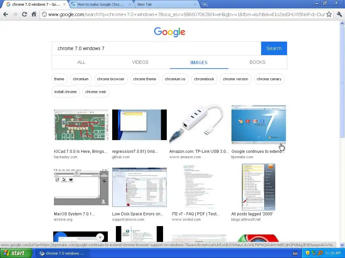Viewport: 345px width, 258px height.
Task: Open 'KiCad 7.0.0 Is Here, Brings...' link
Action: [x=81, y=152]
